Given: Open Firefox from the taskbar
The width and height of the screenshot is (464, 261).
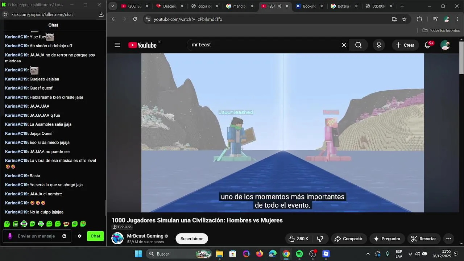Looking at the screenshot, I should 260,254.
